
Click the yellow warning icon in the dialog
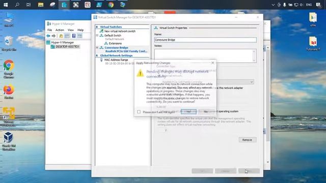tap(140, 73)
